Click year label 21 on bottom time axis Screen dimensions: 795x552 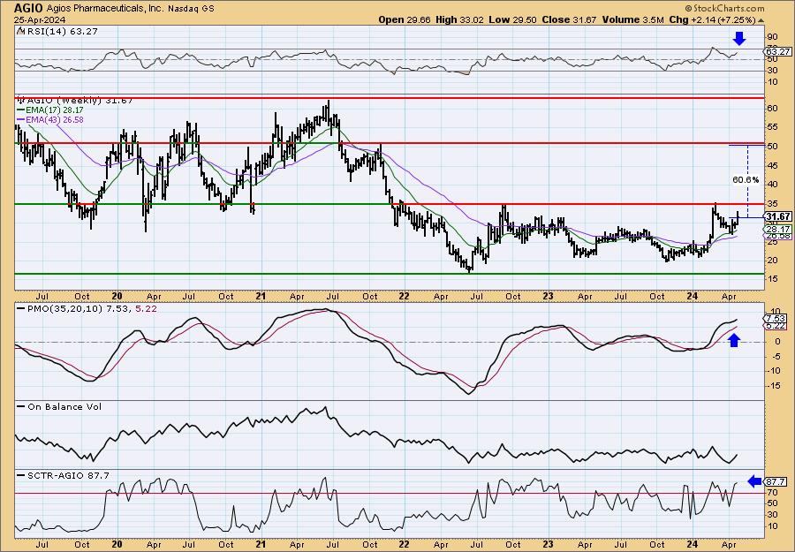[x=260, y=543]
